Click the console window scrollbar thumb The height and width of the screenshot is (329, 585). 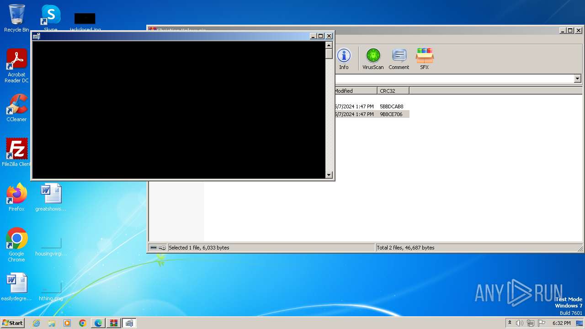pyautogui.click(x=329, y=53)
